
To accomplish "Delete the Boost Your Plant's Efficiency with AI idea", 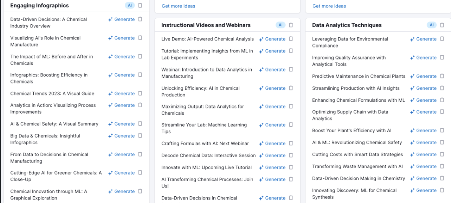I will tap(442, 131).
